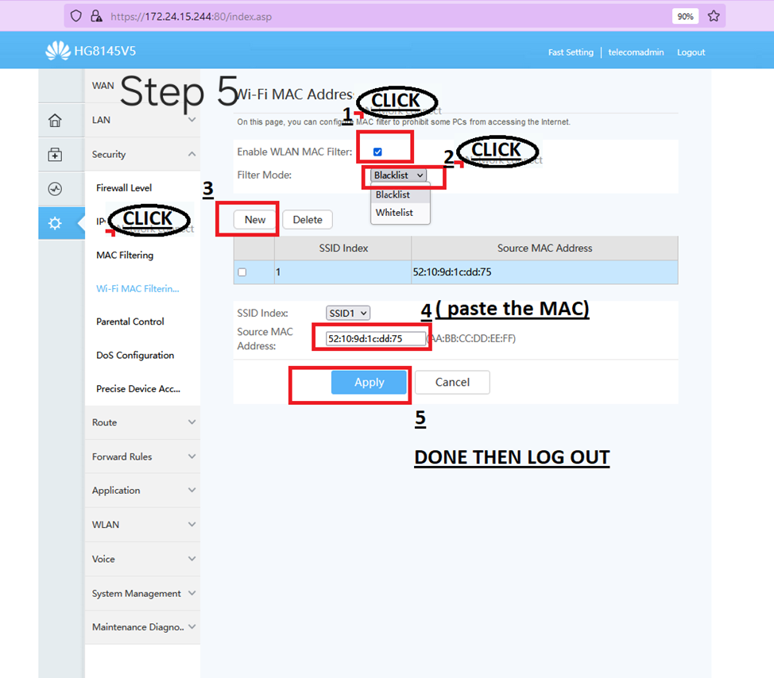Viewport: 774px width, 678px height.
Task: Click the SSID Index column header
Action: tap(343, 248)
